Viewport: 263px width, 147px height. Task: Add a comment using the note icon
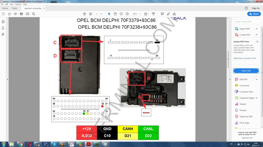[162, 14]
